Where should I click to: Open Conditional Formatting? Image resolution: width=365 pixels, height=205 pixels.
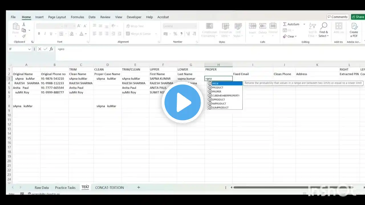click(210, 30)
